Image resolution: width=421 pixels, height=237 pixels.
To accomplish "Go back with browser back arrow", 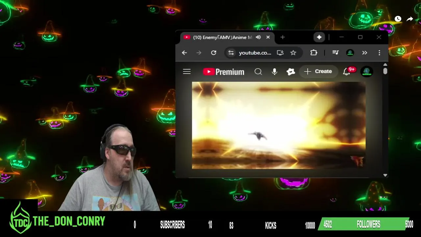I will [184, 53].
